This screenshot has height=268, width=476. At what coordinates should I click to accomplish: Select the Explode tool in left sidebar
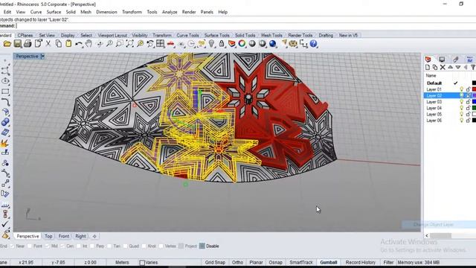[5, 143]
